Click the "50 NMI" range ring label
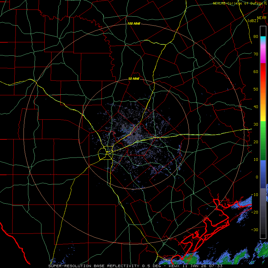Image resolution: width=268 pixels, height=268 pixels. 134,79
